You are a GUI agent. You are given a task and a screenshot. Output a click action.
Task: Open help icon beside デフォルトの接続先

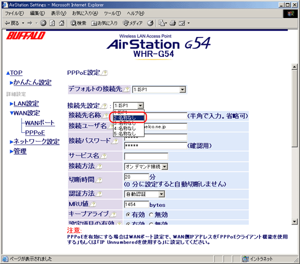coord(126,89)
